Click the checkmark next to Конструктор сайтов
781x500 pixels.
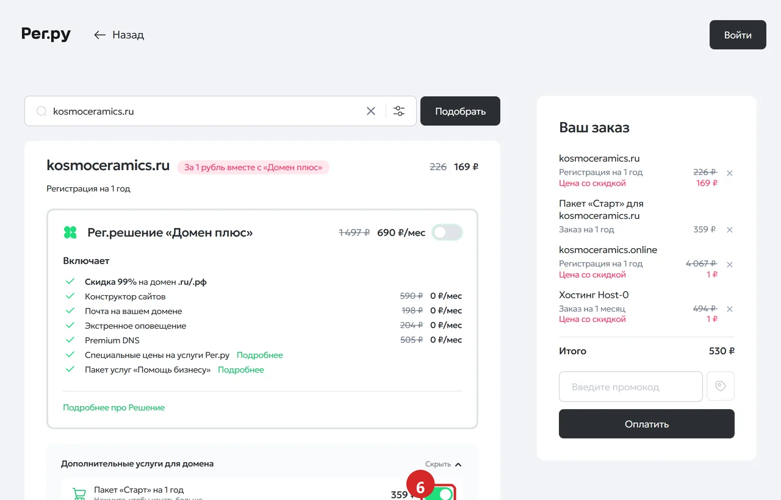click(70, 296)
